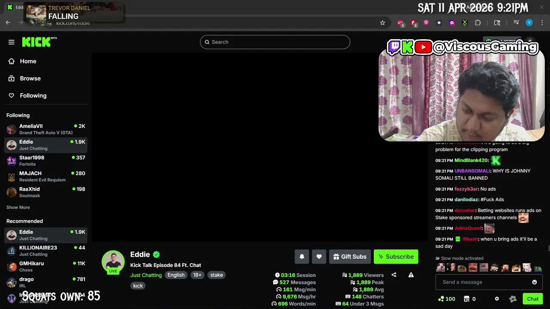Viewport: 550px width, 309px height.
Task: Open browser extensions puzzle icon
Action: click(478, 23)
